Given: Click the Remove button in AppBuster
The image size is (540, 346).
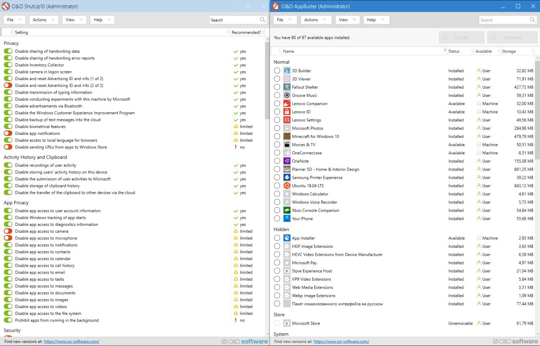Looking at the screenshot, I should [512, 38].
